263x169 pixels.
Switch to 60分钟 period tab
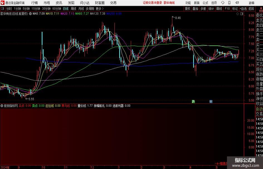click(x=57, y=9)
